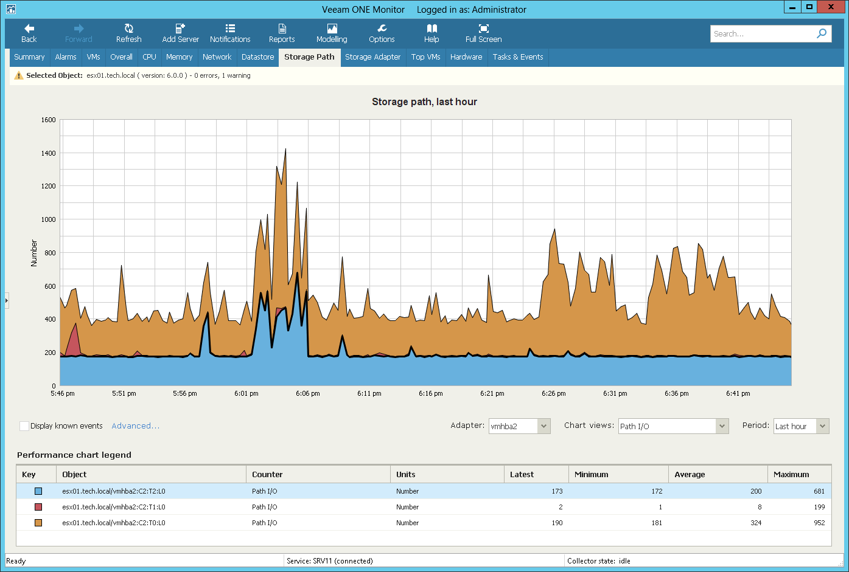
Task: Open the Tasks & Events tab
Action: (x=518, y=57)
